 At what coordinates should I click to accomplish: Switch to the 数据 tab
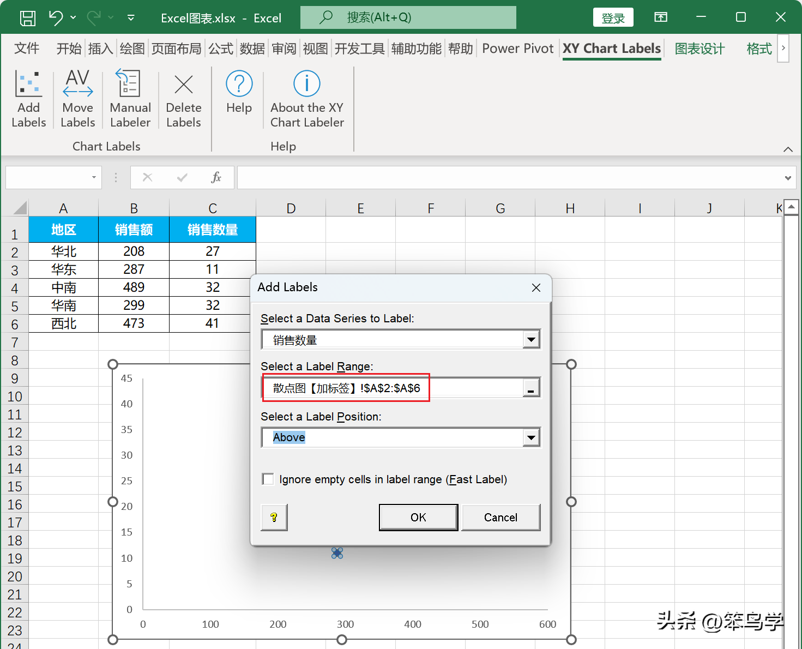[x=252, y=49]
